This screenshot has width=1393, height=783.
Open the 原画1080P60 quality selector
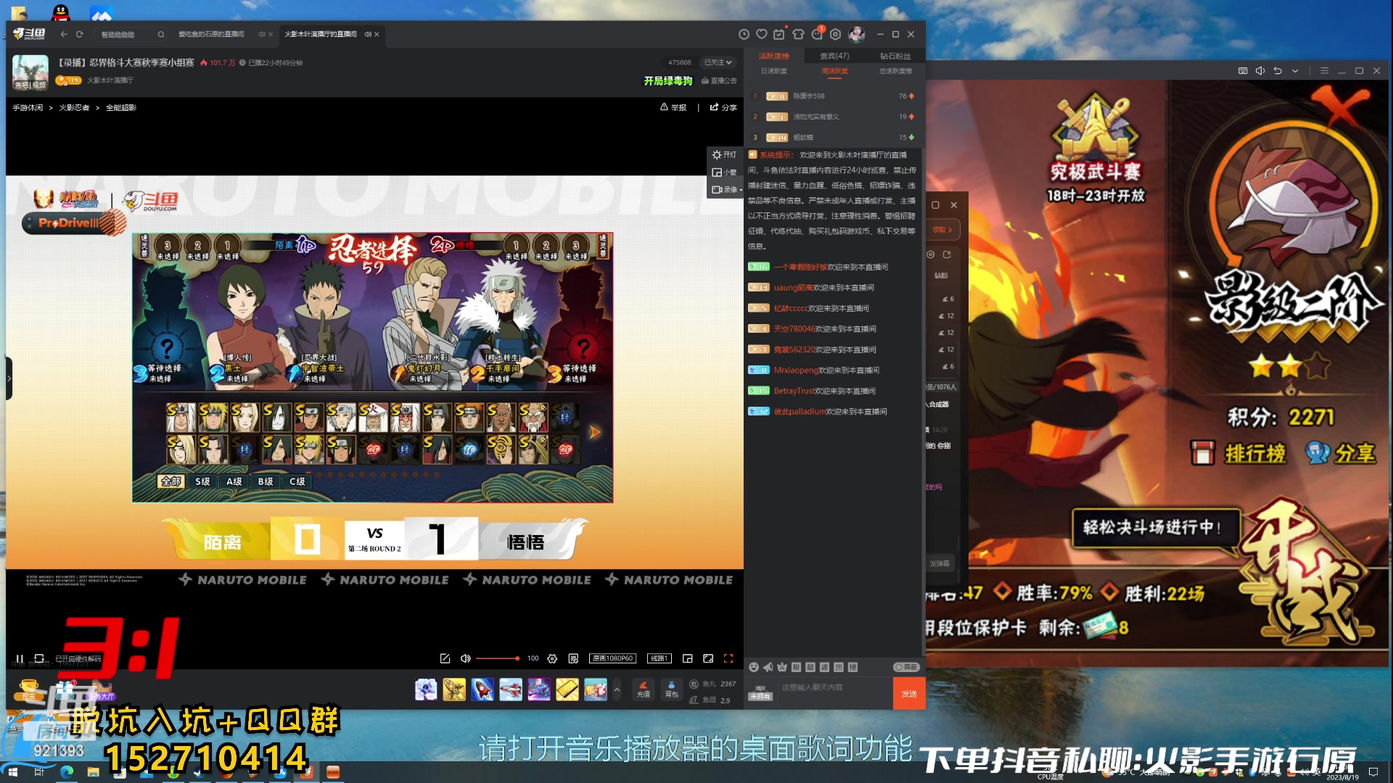[613, 658]
